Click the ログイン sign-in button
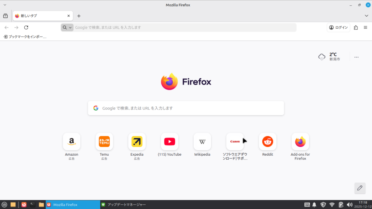This screenshot has width=372, height=209. (338, 28)
